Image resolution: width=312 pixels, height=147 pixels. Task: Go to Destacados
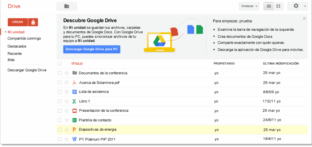pos(17,46)
